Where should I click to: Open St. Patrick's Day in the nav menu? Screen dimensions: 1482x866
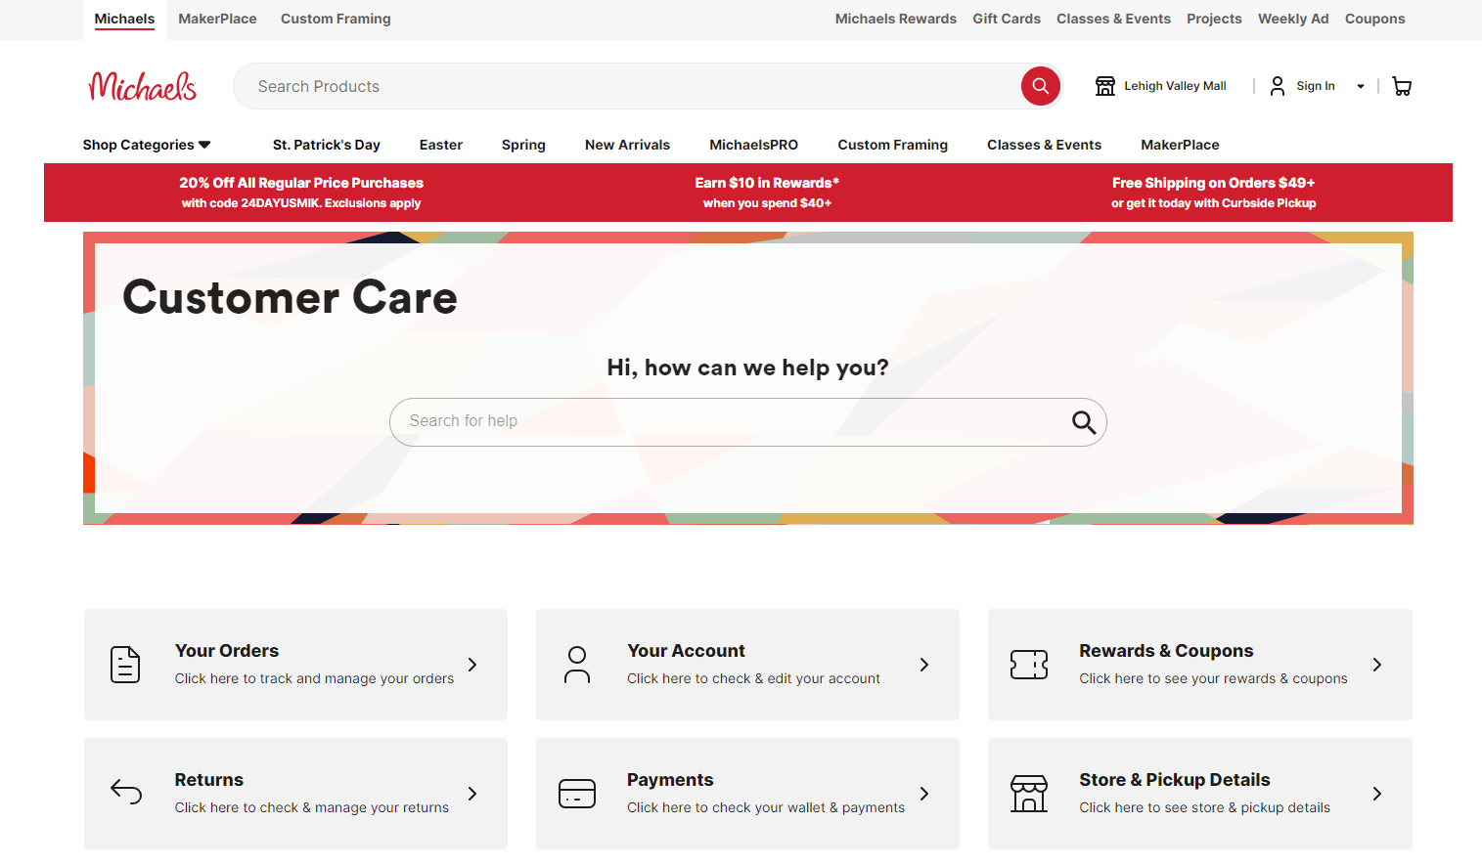pyautogui.click(x=327, y=145)
